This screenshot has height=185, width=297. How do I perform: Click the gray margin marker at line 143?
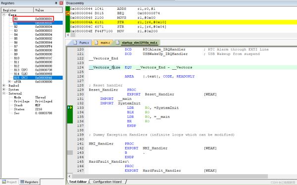(x=70, y=153)
